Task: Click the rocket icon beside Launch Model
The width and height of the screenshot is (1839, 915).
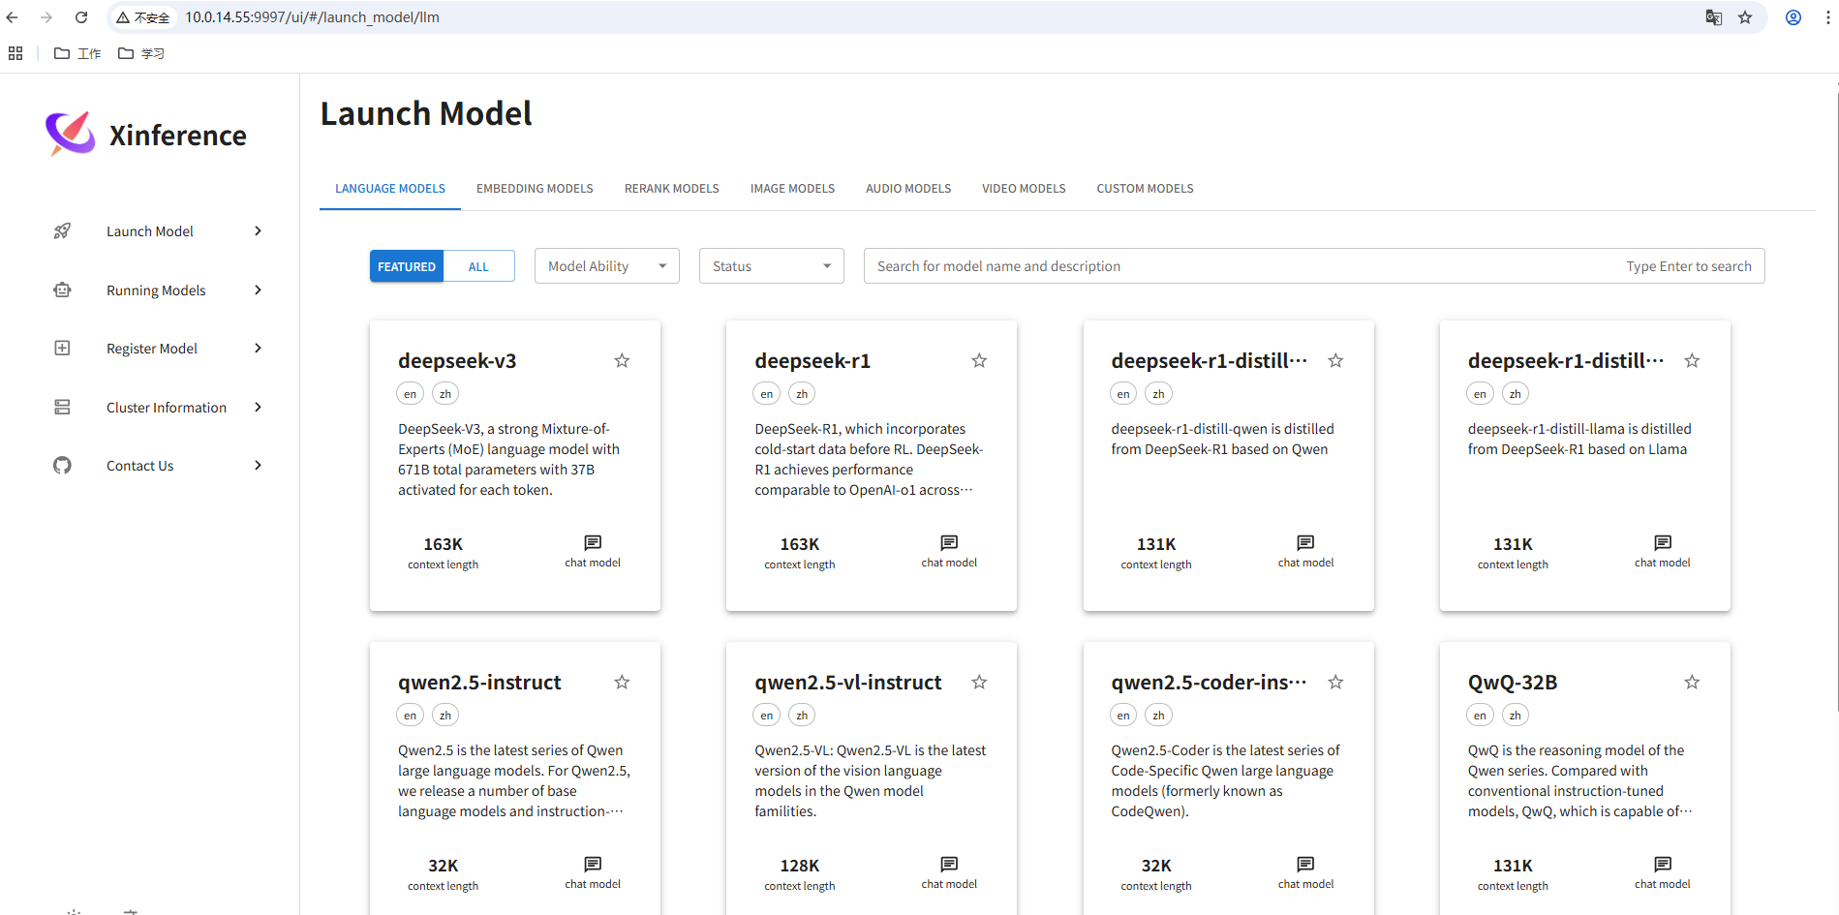Action: 62,231
